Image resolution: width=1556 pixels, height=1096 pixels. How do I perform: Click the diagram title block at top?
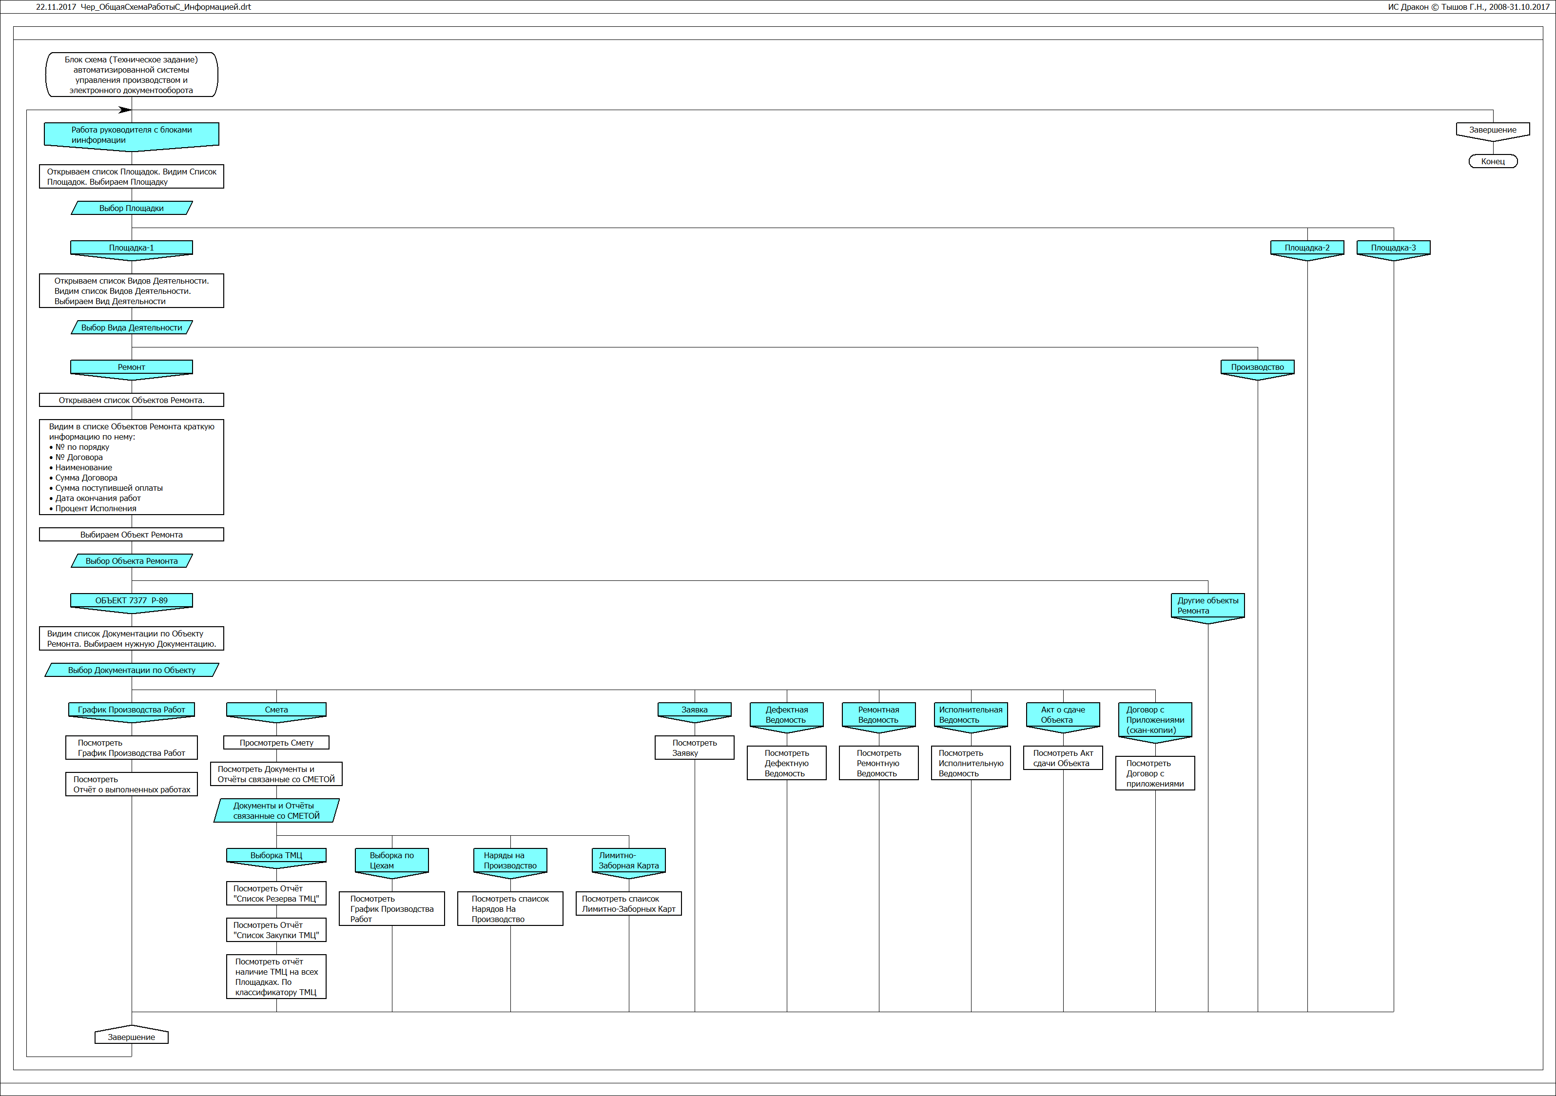pyautogui.click(x=132, y=75)
